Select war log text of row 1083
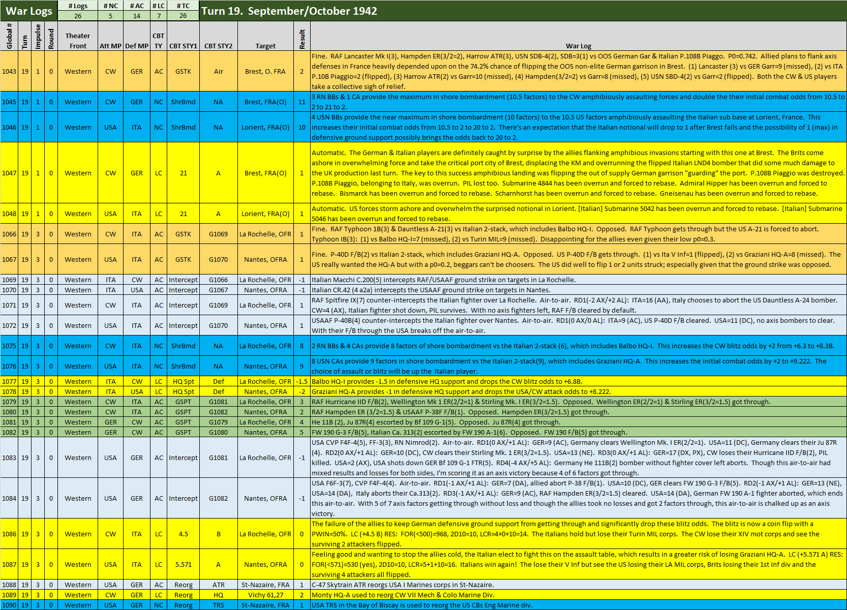The image size is (847, 610). click(x=579, y=457)
